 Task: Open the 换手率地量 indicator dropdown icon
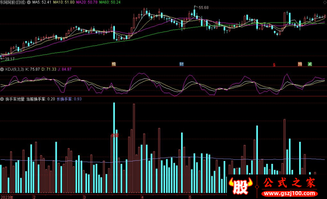click(x=2, y=99)
